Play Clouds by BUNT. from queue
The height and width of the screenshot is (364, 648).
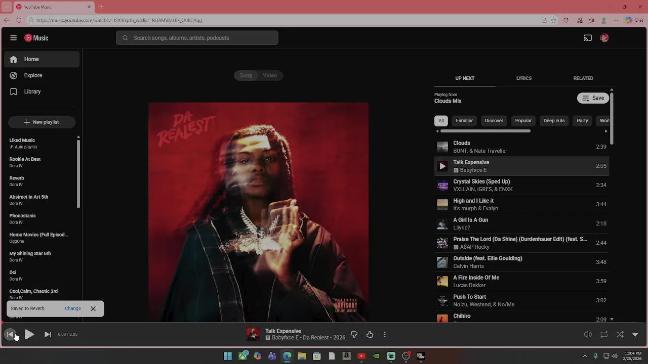coord(521,147)
